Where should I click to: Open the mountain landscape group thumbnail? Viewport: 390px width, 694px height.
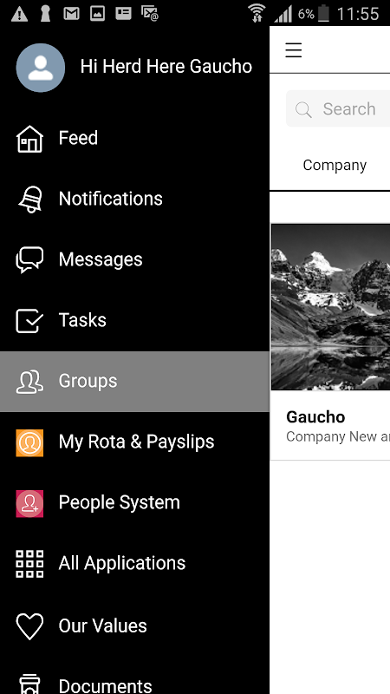[x=330, y=307]
